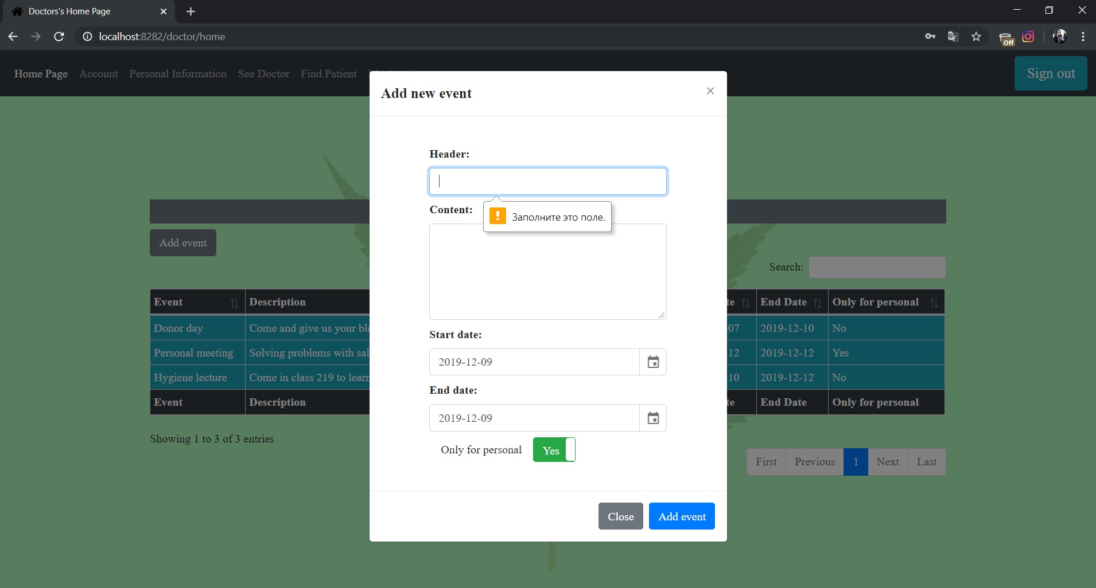
Task: Close the Add new event dialog with X
Action: [x=710, y=91]
